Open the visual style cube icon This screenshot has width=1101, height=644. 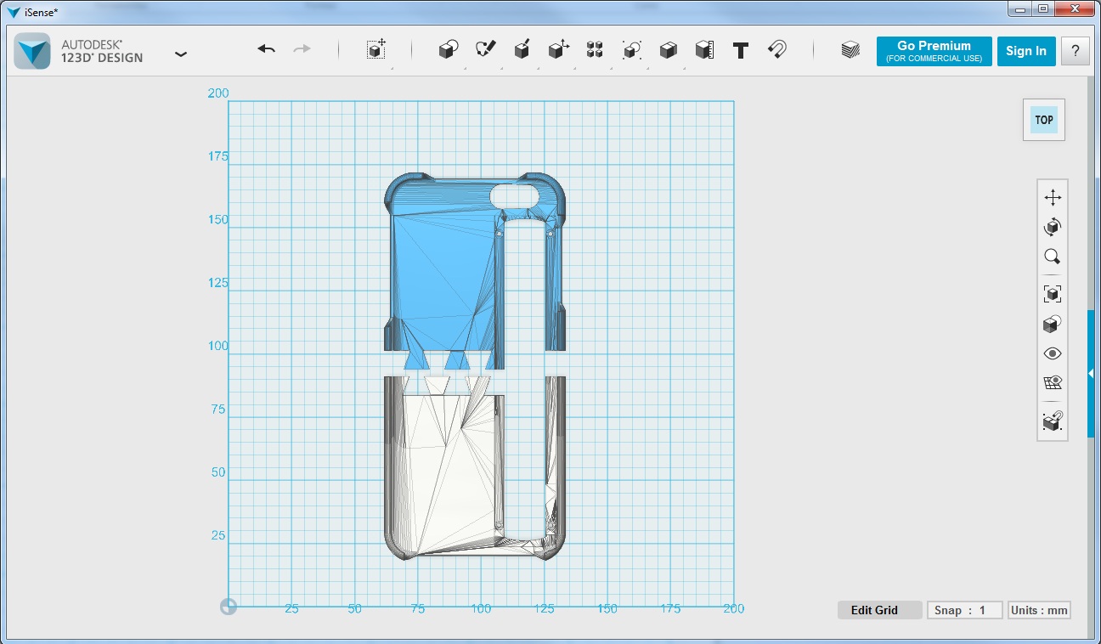1053,324
